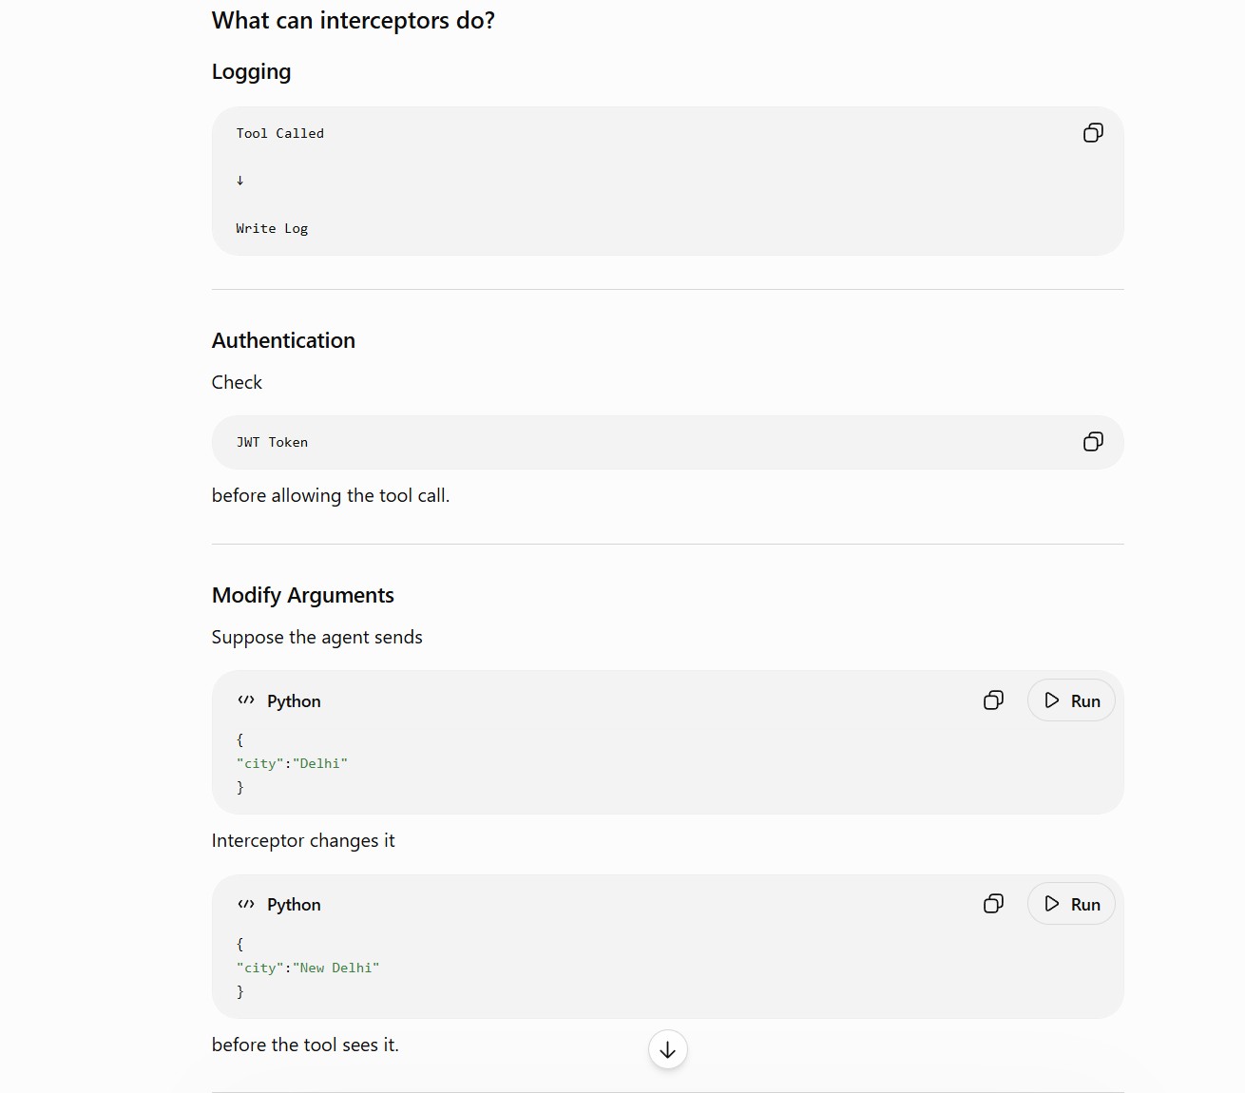Run the New Delhi Python code block

pos(1071,904)
